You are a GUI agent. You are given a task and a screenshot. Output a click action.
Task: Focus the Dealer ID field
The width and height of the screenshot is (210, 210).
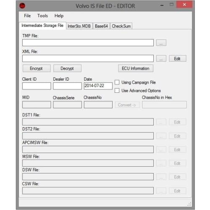click(x=67, y=86)
